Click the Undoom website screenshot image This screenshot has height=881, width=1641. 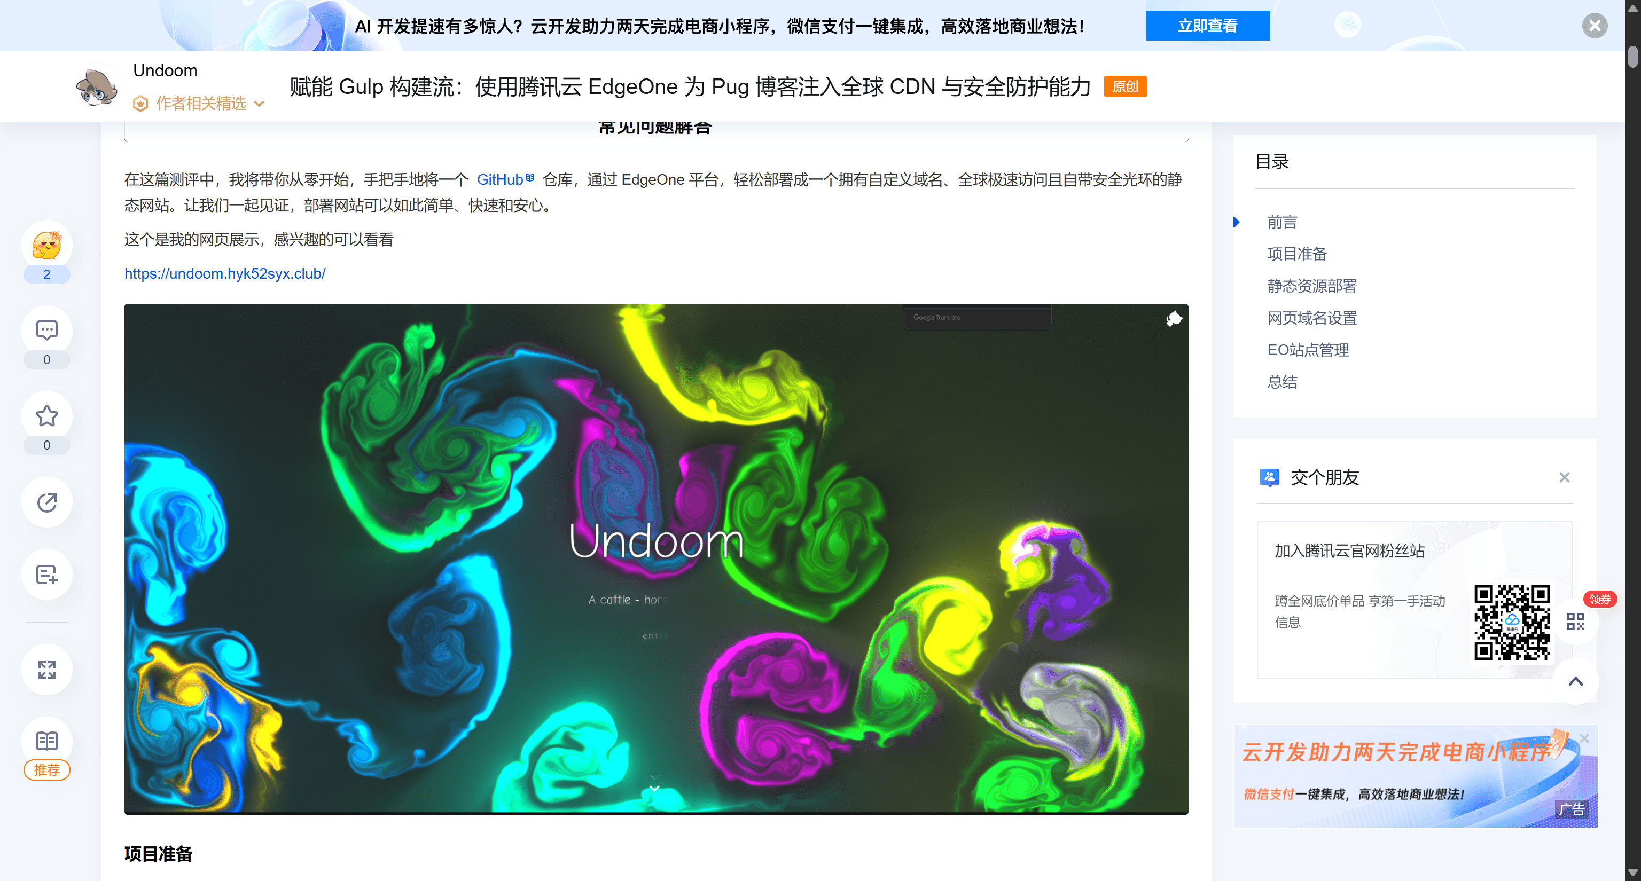(655, 559)
